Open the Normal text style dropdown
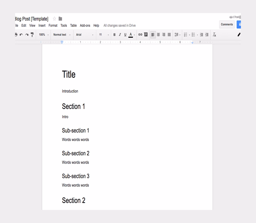This screenshot has width=256, height=223. (x=62, y=35)
